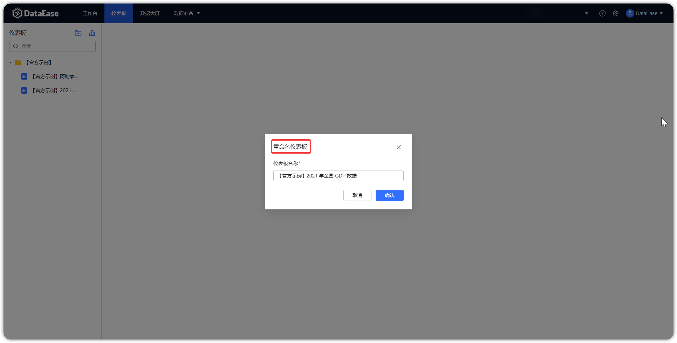Click the 仪表板 sidebar heading
Viewport: 677px width, 343px height.
(x=18, y=33)
